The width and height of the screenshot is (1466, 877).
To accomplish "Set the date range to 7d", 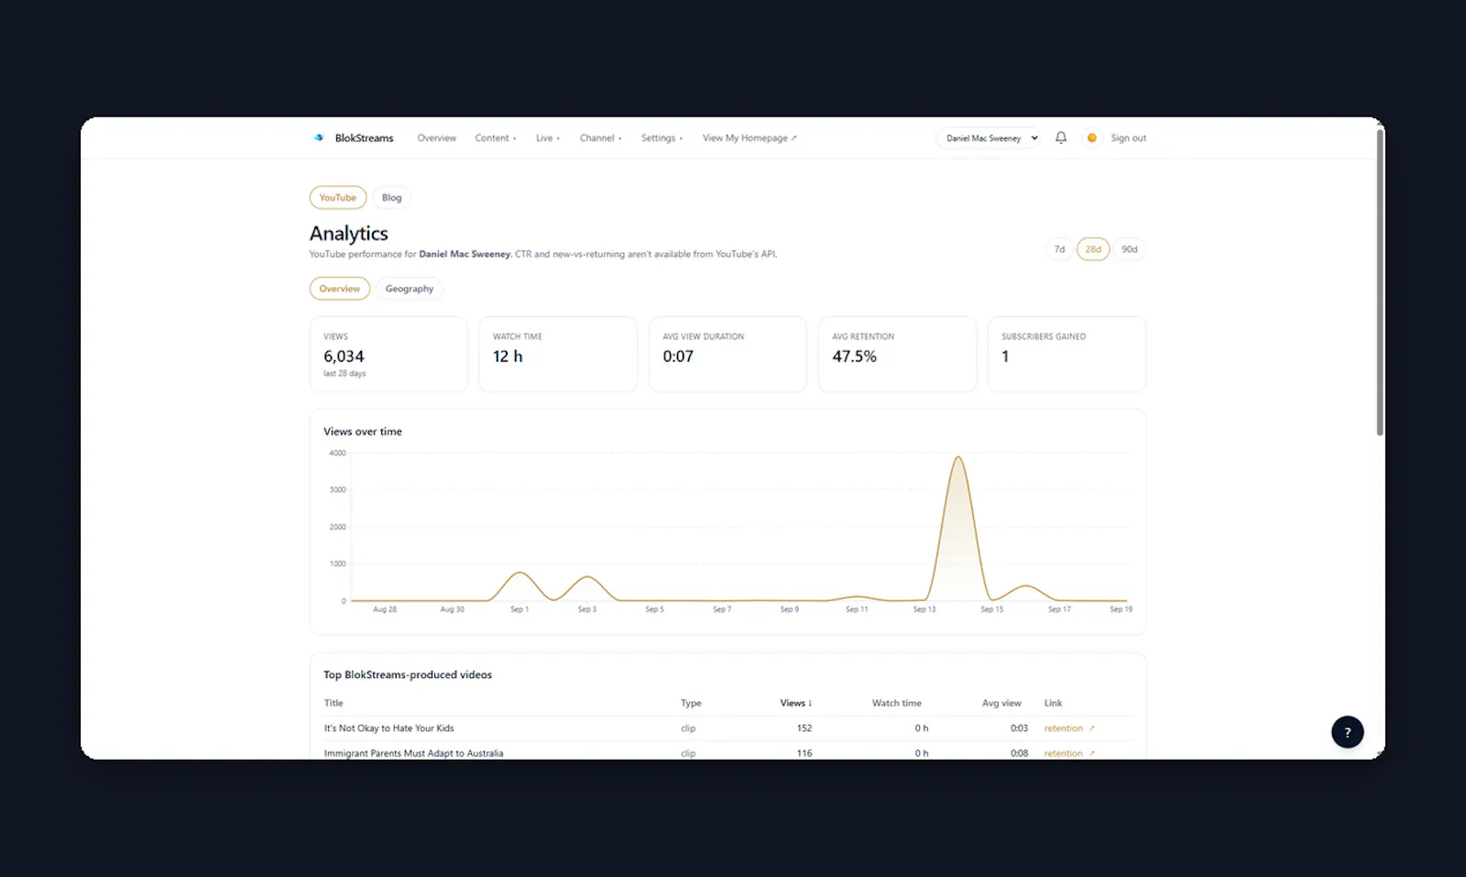I will pyautogui.click(x=1059, y=249).
